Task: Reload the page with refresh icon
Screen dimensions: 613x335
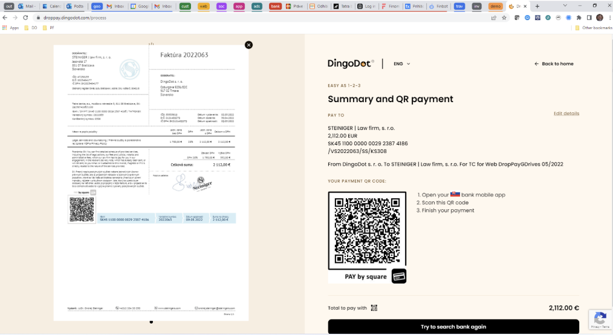Action: click(25, 18)
